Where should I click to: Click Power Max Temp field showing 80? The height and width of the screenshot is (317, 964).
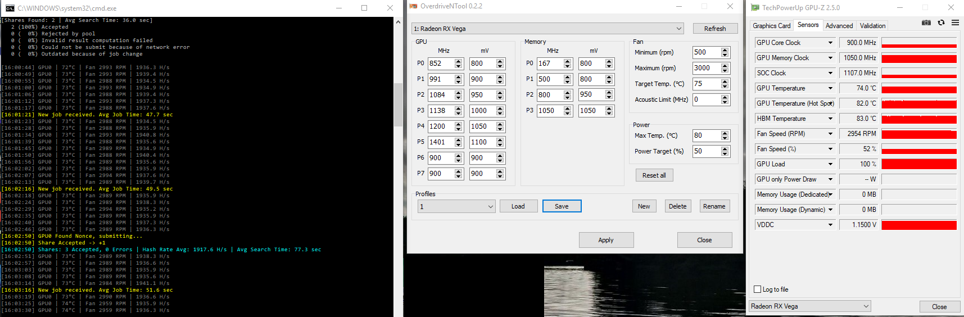pyautogui.click(x=707, y=135)
